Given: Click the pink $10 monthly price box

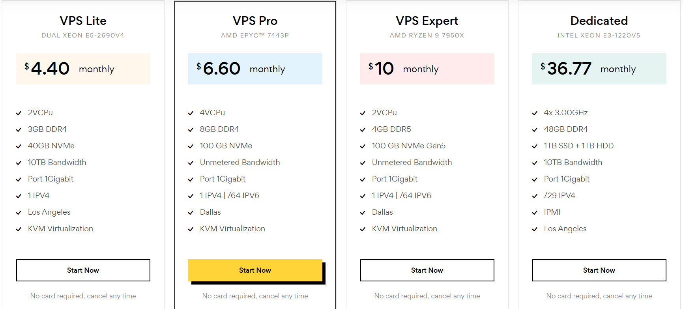Looking at the screenshot, I should (x=427, y=69).
